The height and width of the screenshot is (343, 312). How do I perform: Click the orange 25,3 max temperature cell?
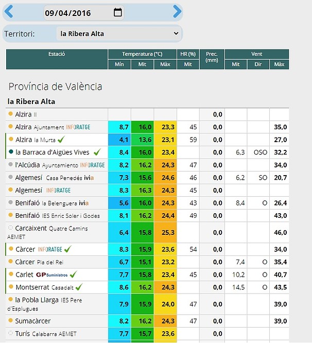[165, 232]
